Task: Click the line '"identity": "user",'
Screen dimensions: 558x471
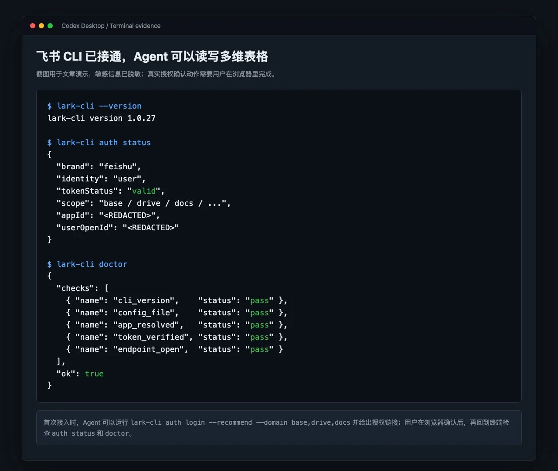Action: click(x=101, y=179)
